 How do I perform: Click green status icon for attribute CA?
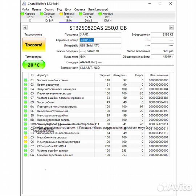(x=25, y=155)
